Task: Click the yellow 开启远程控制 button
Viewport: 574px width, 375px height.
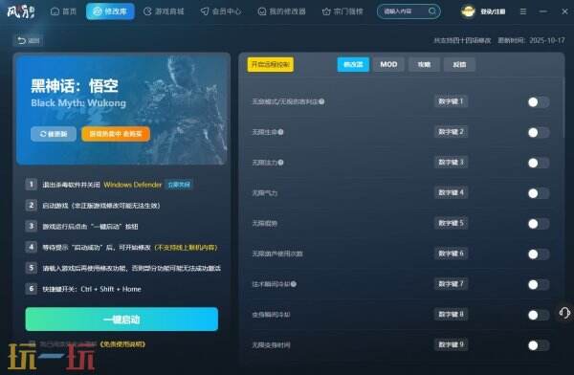Action: tap(271, 64)
